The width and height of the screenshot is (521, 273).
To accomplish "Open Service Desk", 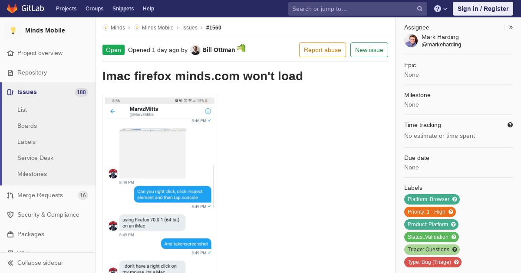I will (x=35, y=158).
